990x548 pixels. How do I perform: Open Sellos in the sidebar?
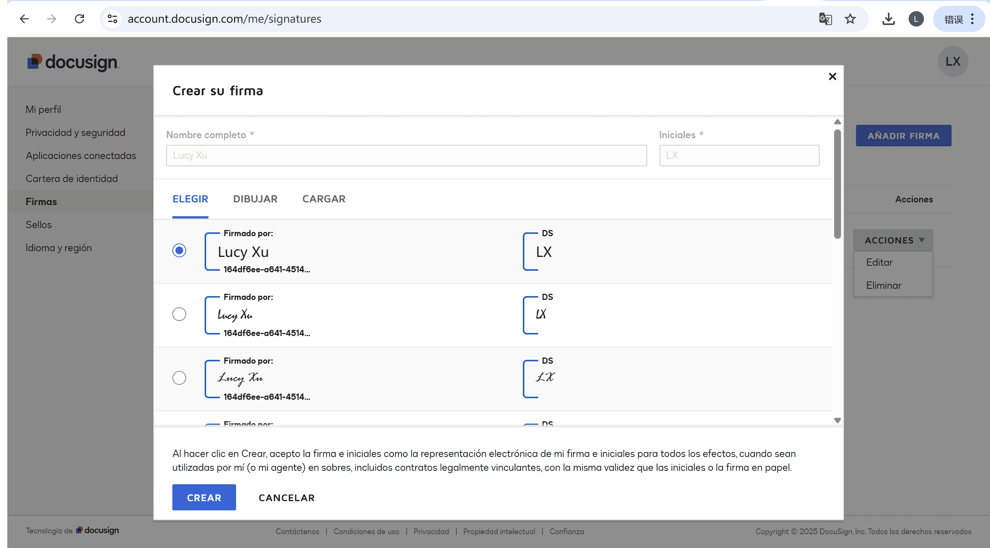(38, 225)
